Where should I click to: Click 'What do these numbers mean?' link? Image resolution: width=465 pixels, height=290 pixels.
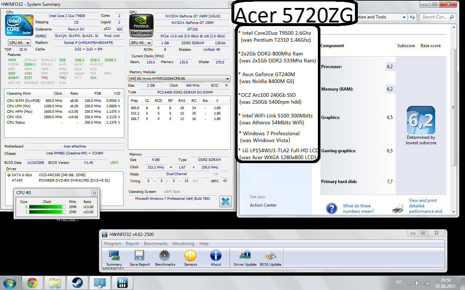tap(358, 208)
